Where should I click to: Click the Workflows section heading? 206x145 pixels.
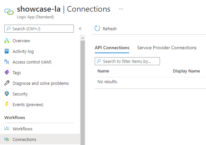point(15,117)
